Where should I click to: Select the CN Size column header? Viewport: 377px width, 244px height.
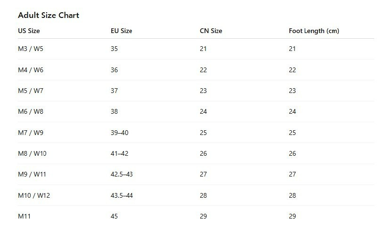[211, 31]
